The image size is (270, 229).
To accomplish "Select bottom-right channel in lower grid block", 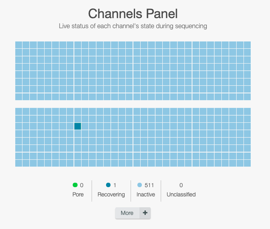I will 247,163.
